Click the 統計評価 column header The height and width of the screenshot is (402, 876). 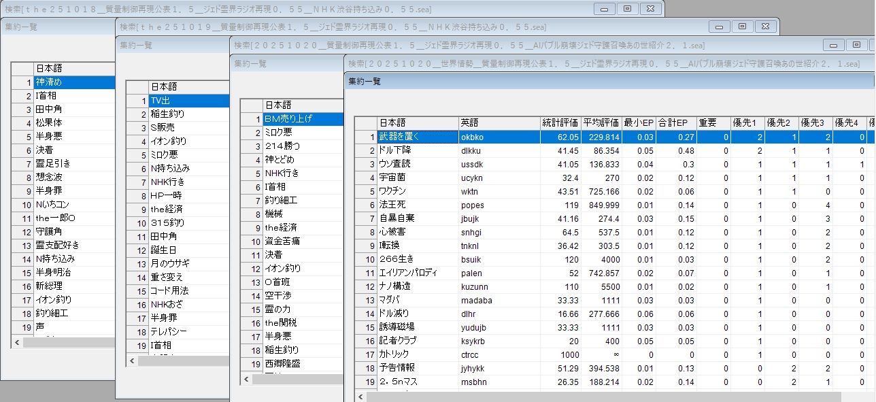[560, 123]
